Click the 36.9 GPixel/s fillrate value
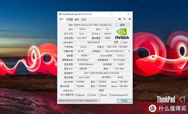The height and width of the screenshot is (114, 188). point(83,60)
